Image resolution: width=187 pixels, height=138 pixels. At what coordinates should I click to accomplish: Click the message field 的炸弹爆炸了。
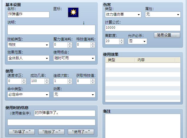[65, 113]
